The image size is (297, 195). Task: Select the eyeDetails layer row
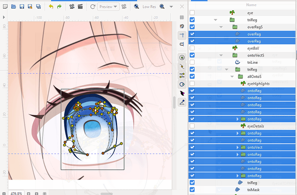pyautogui.click(x=242, y=126)
